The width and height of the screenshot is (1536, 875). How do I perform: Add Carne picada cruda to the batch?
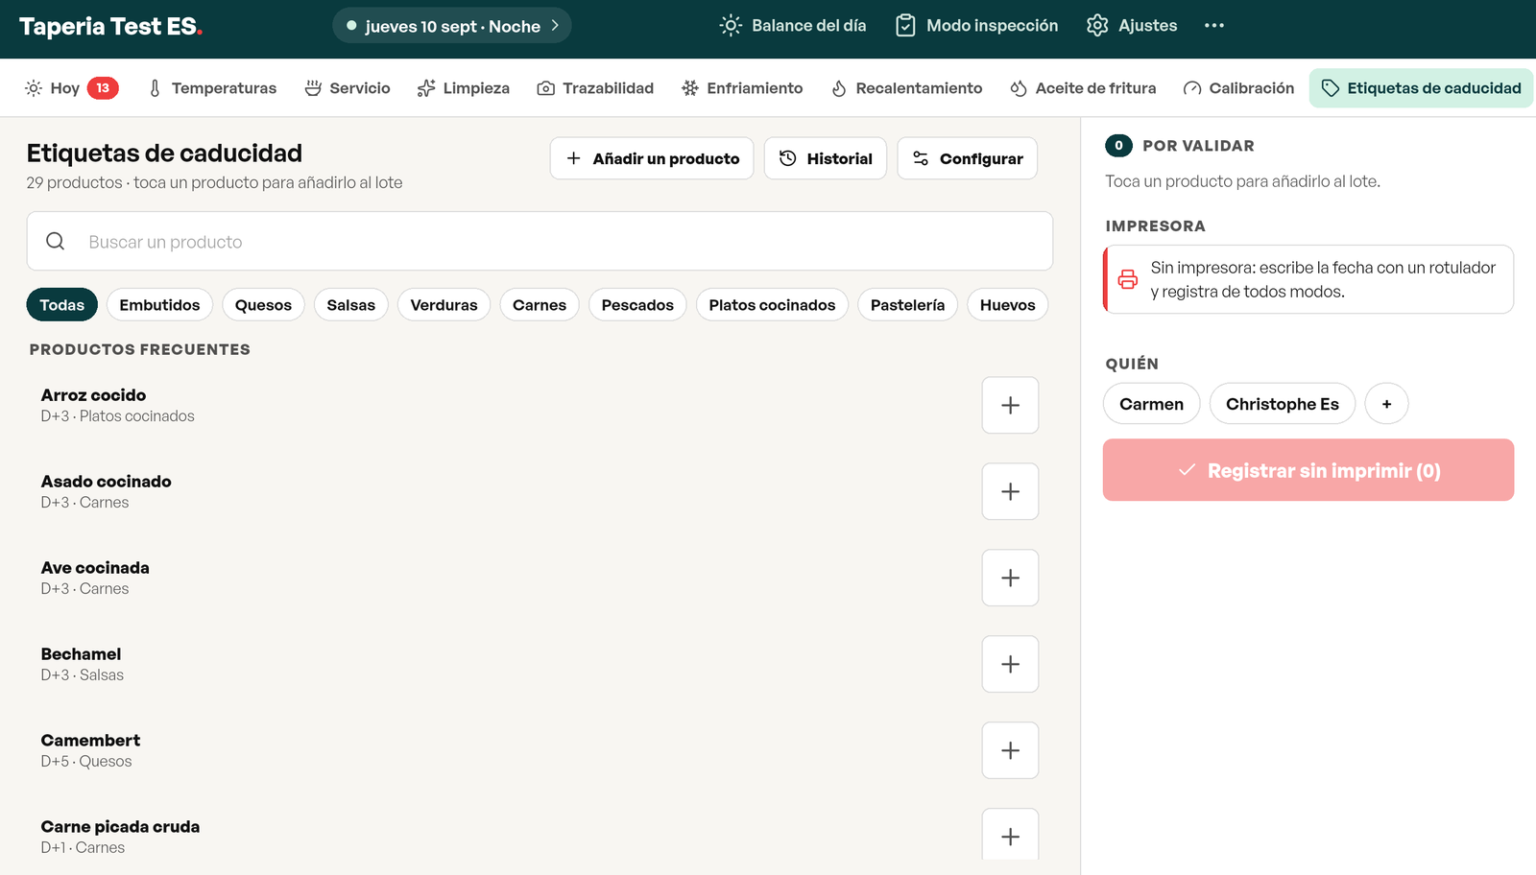[1010, 837]
